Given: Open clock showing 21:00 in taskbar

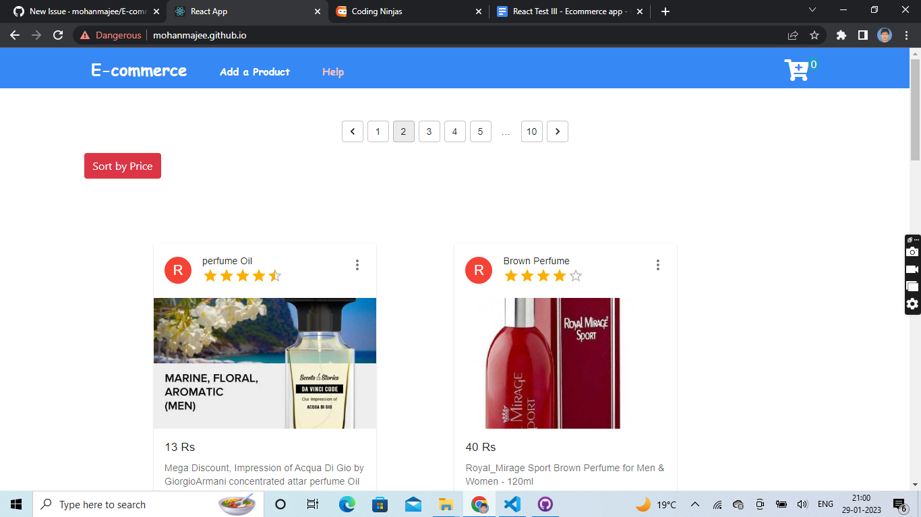Looking at the screenshot, I should pyautogui.click(x=861, y=504).
